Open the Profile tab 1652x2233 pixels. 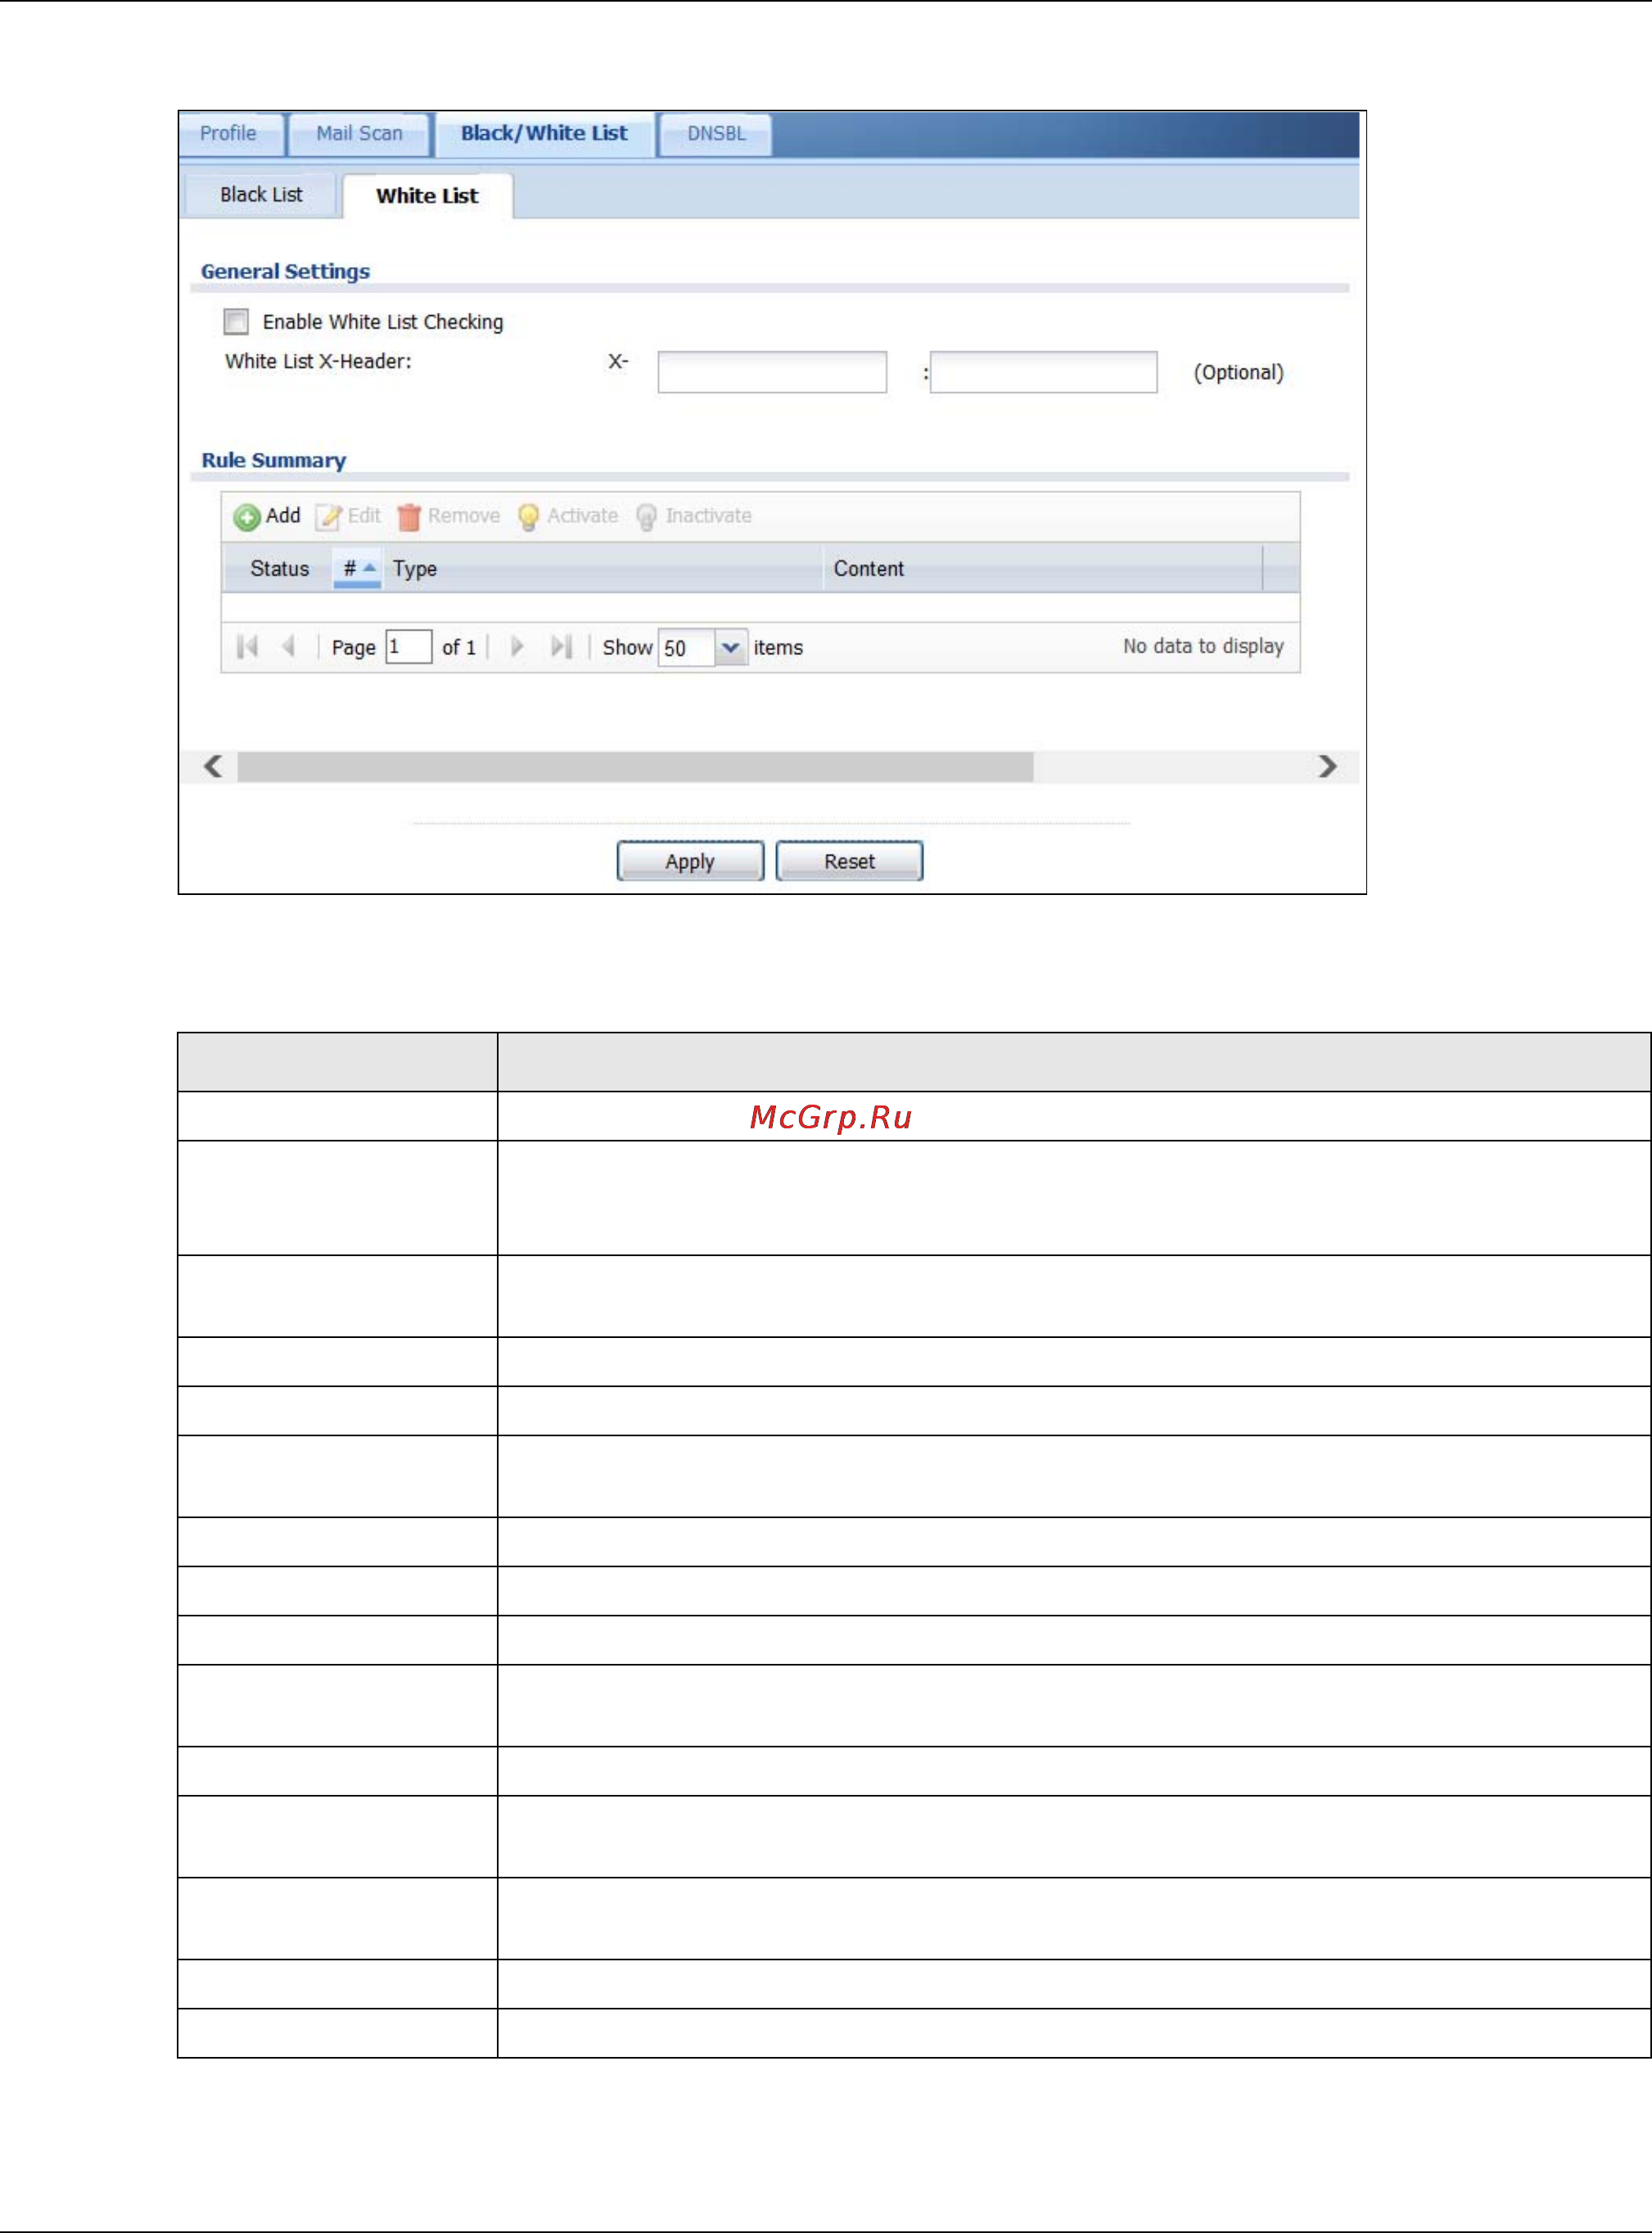click(228, 134)
